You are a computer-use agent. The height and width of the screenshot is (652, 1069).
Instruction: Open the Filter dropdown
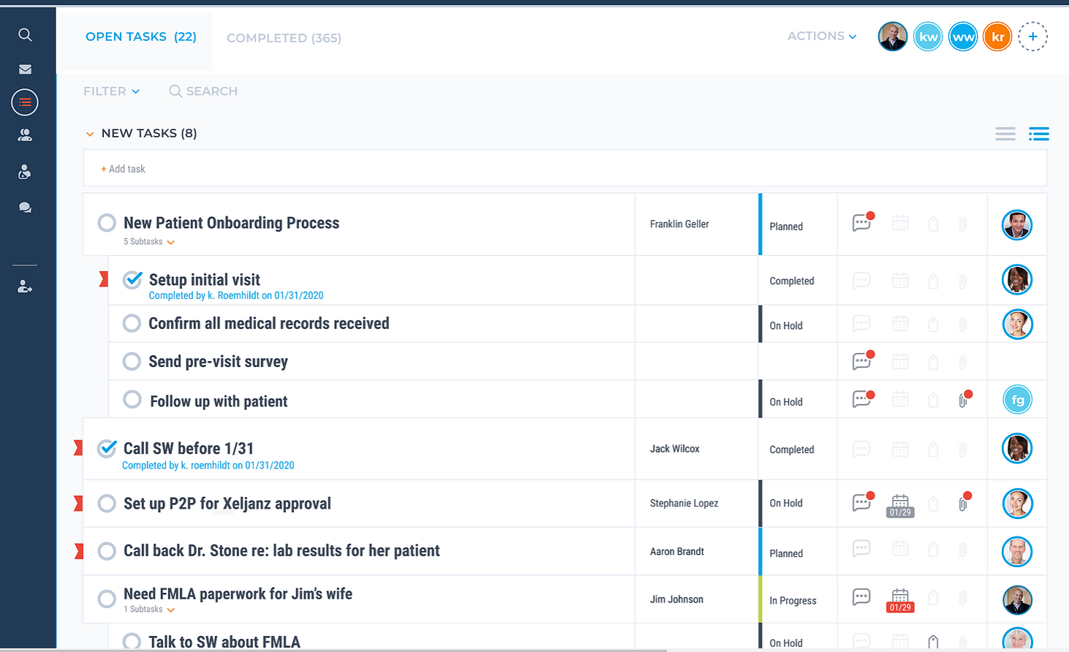[x=111, y=91]
